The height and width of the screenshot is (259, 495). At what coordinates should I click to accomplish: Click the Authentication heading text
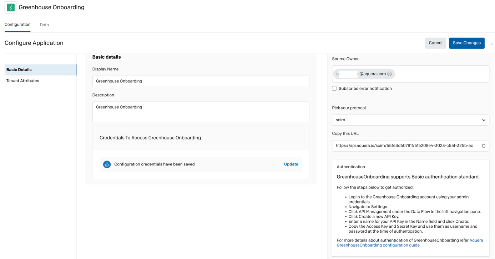351,167
